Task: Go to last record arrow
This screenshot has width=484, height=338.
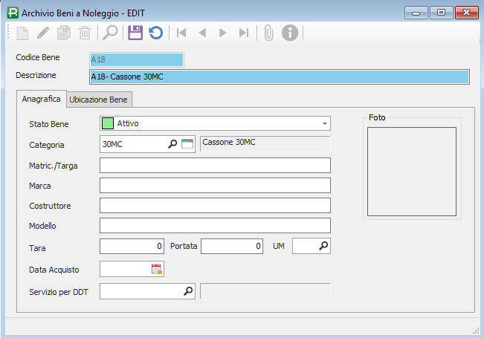Action: [x=243, y=33]
